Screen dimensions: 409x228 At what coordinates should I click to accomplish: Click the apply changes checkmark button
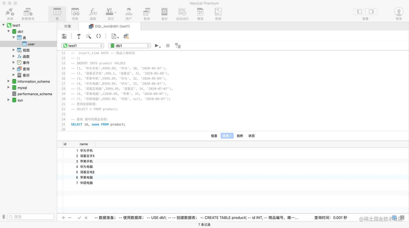pyautogui.click(x=79, y=218)
